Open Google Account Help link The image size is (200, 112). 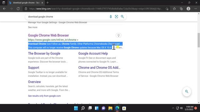click(x=93, y=54)
